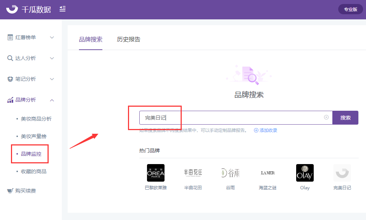The image size is (366, 220).
Task: Expand the 笔记分析 menu chevron
Action: tap(52, 79)
